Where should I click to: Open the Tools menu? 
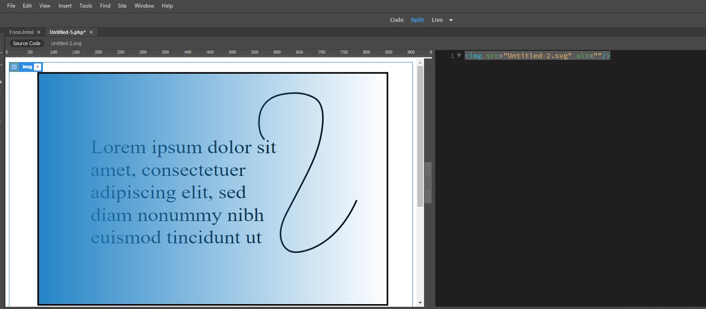coord(86,6)
